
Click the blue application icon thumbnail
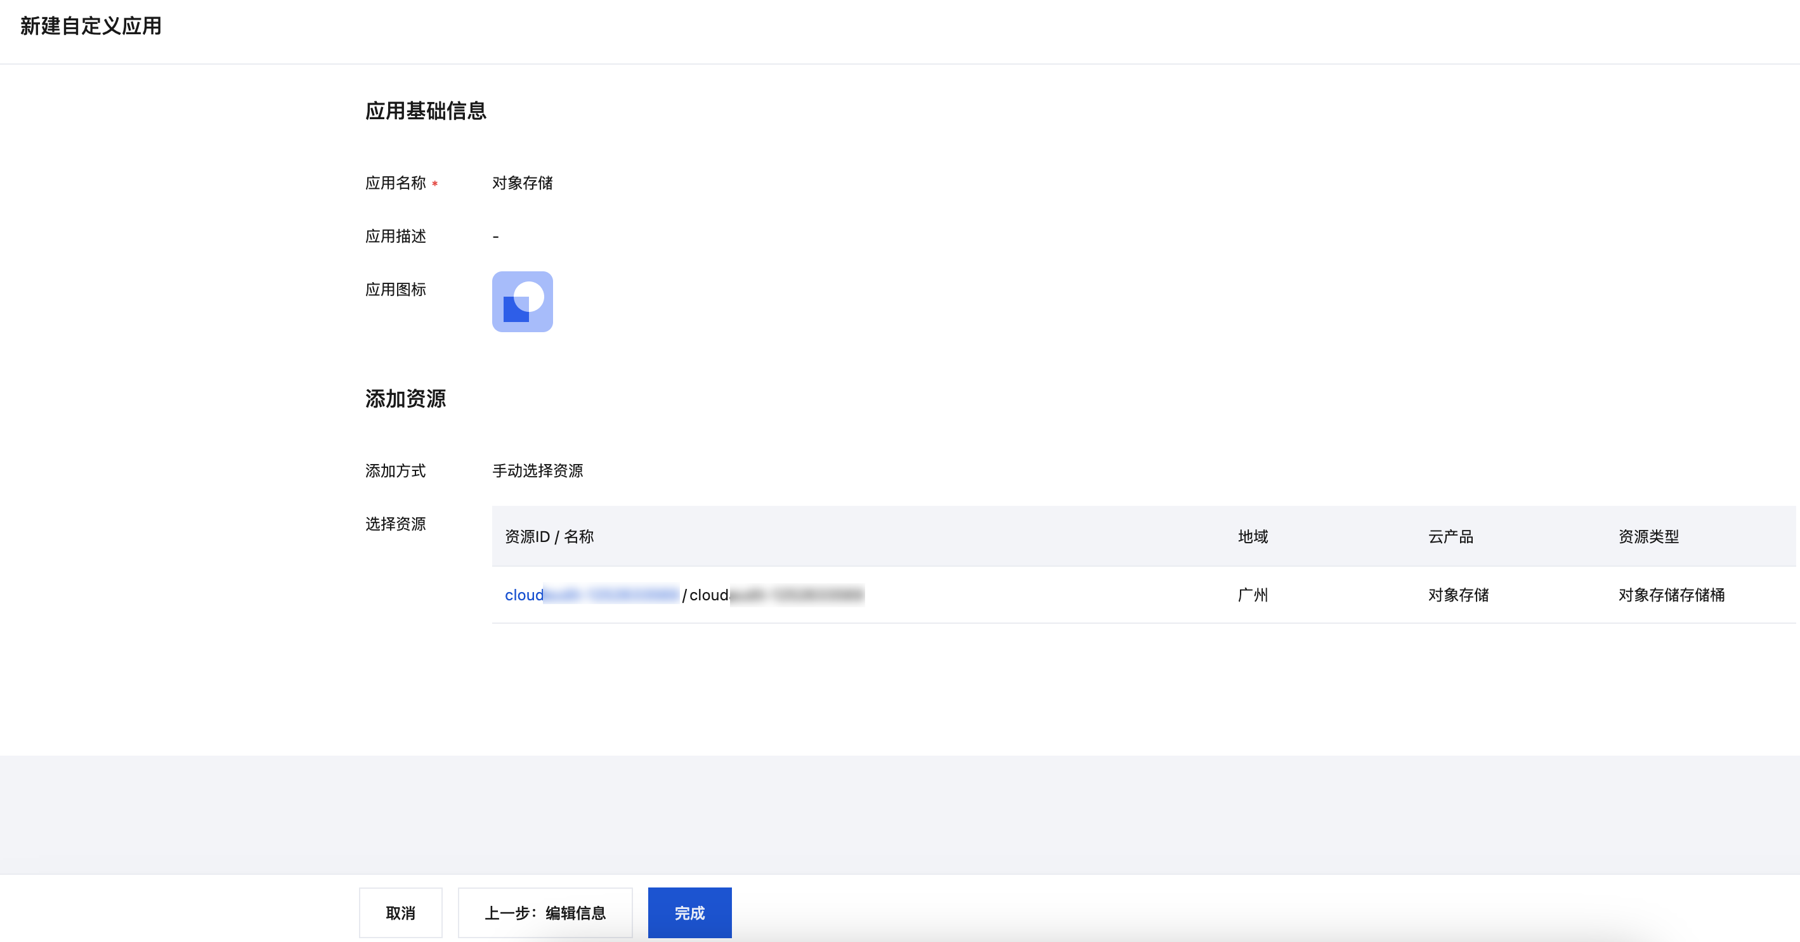522,302
